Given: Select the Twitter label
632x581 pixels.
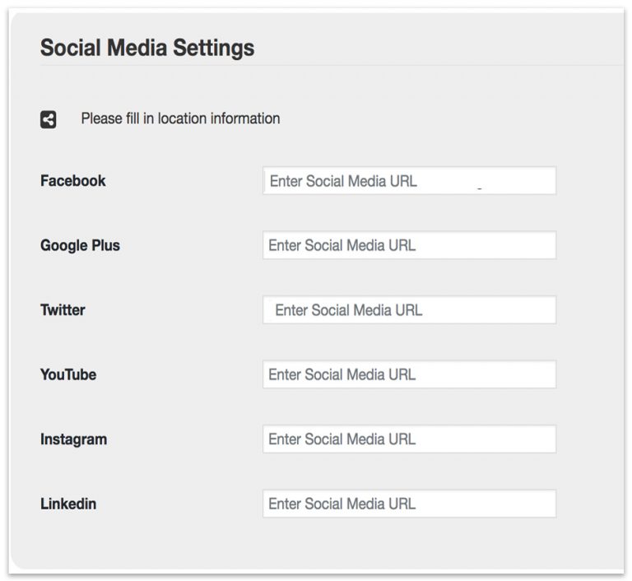Looking at the screenshot, I should pyautogui.click(x=63, y=310).
